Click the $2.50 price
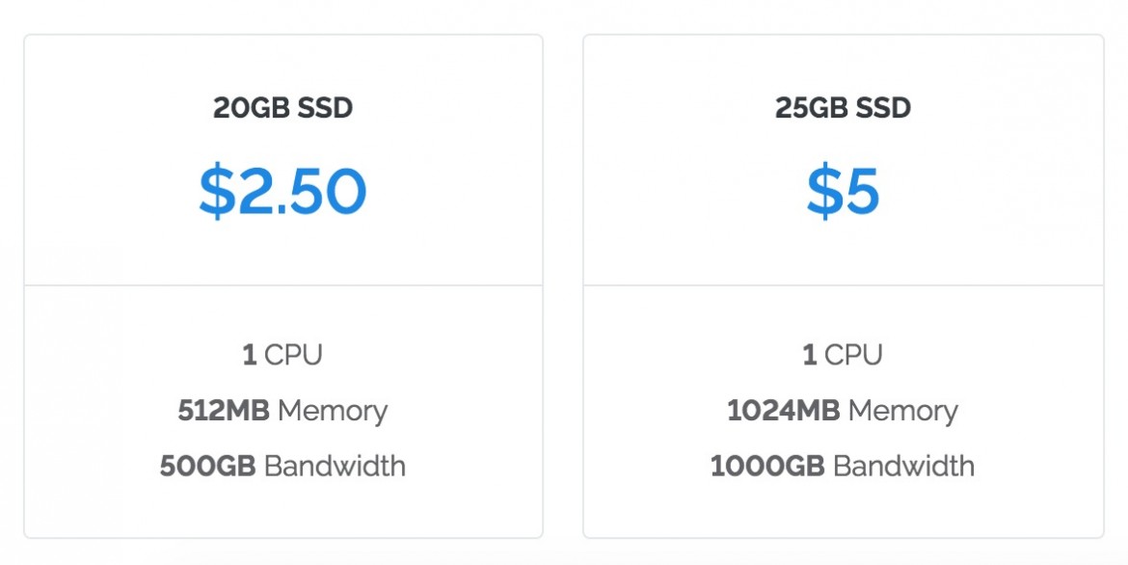Screen dimensions: 1128x565 click(x=282, y=191)
